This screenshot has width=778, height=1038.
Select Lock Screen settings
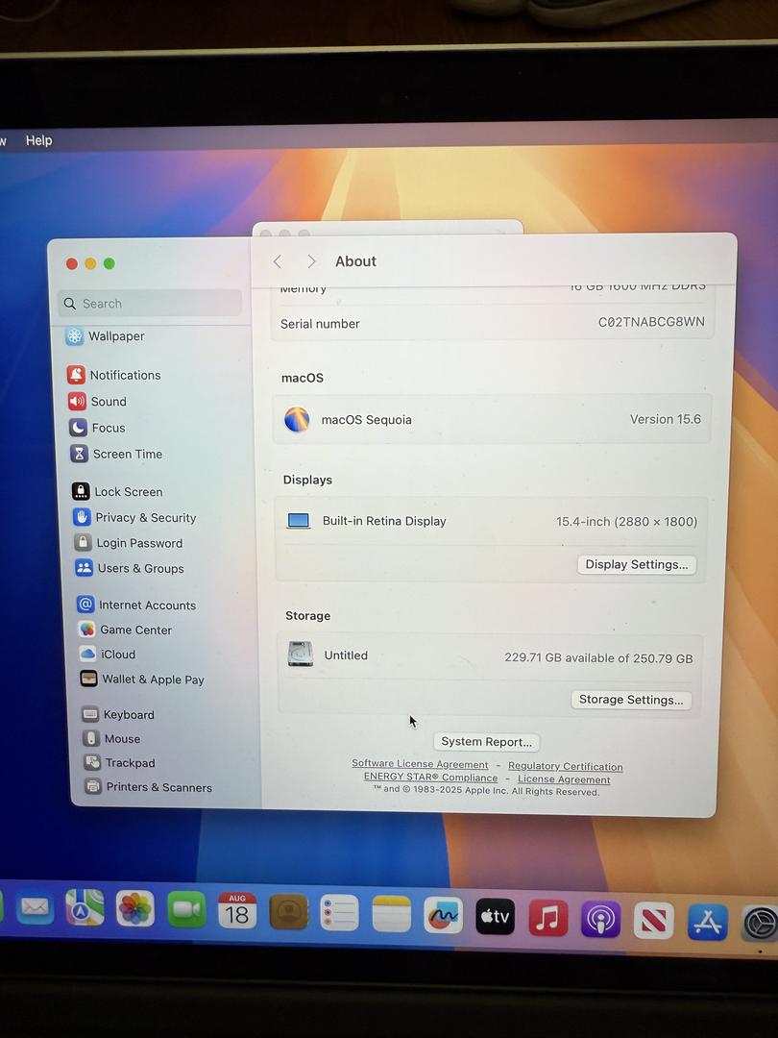117,491
